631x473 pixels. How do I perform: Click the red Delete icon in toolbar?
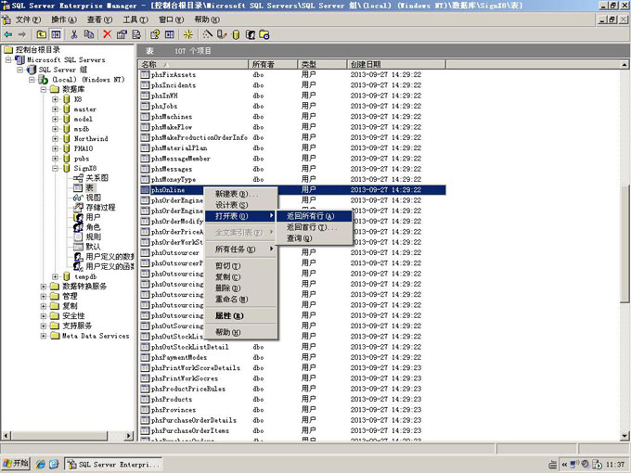coord(108,34)
